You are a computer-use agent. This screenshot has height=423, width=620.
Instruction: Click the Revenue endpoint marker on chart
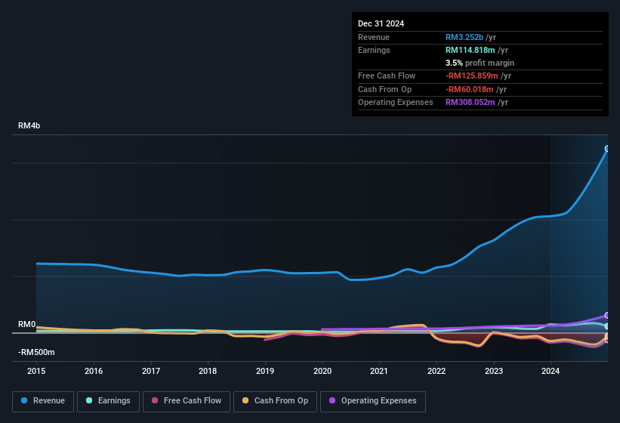tap(607, 149)
